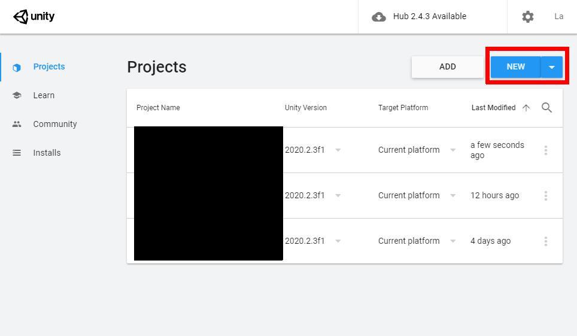
Task: Click the Target Platform column header
Action: (x=403, y=108)
